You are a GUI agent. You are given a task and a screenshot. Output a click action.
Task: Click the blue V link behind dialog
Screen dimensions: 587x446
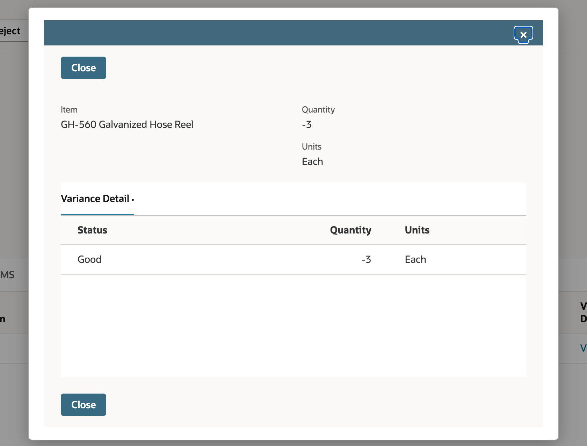(583, 348)
